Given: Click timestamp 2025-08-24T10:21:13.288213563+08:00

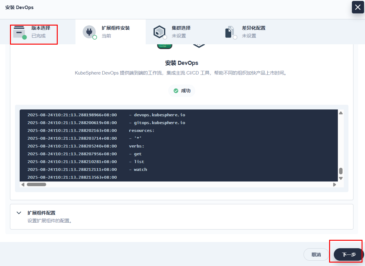Looking at the screenshot, I should (72, 177).
